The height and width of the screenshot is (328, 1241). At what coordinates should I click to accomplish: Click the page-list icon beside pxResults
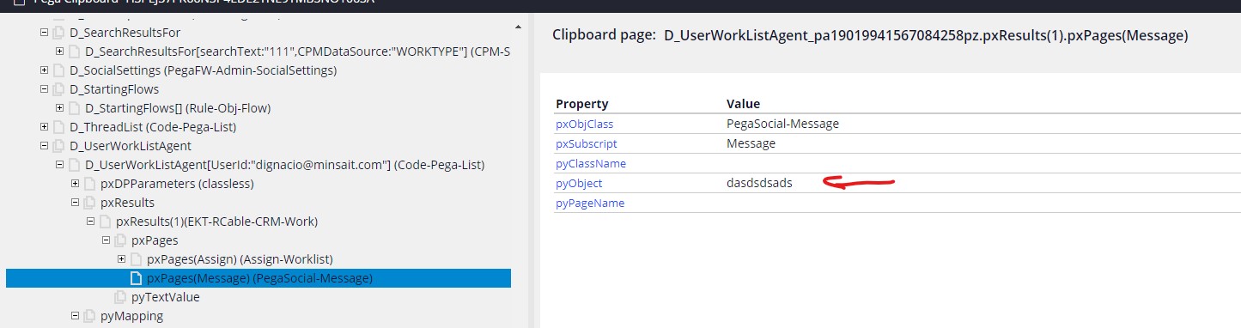pyautogui.click(x=89, y=203)
